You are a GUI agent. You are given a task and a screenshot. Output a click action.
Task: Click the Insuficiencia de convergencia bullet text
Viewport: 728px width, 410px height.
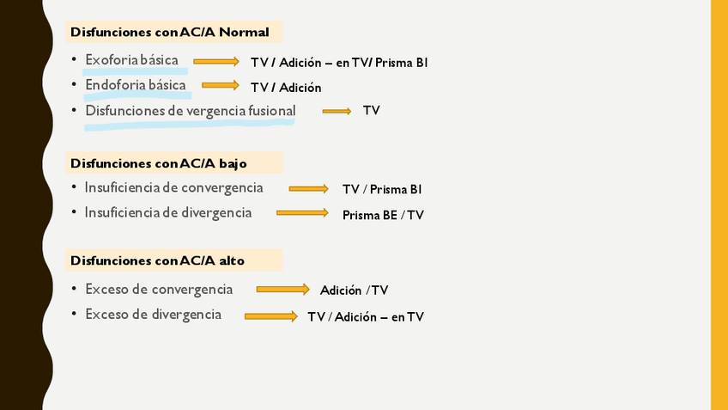point(173,187)
